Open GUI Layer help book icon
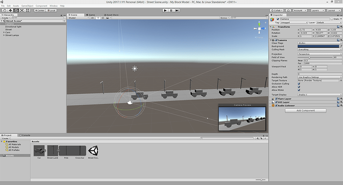 (x=338, y=102)
